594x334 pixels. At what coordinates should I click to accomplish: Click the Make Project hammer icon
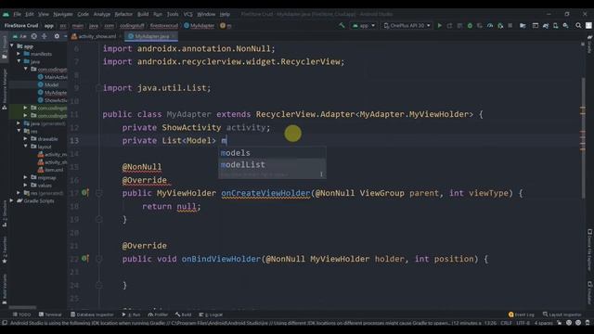pos(342,25)
